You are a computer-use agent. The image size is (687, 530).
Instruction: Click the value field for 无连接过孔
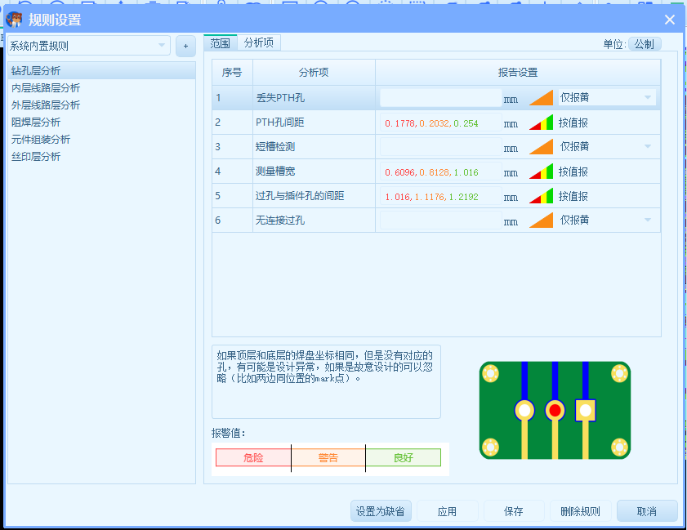pos(441,220)
